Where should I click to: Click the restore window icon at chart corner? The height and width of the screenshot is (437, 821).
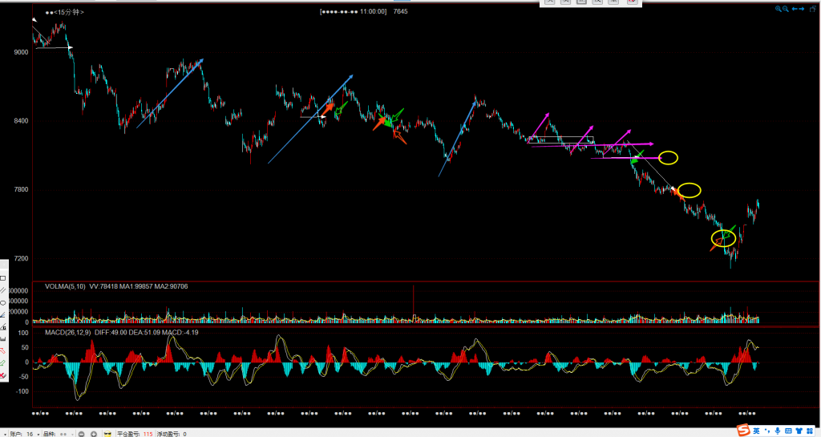coord(813,9)
